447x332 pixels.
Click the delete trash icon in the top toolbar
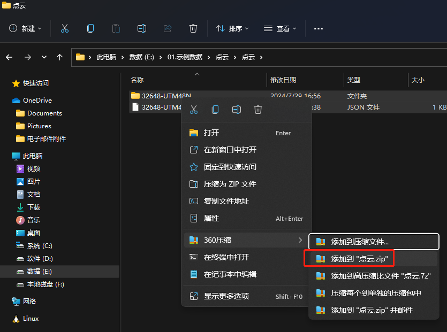[x=193, y=28]
